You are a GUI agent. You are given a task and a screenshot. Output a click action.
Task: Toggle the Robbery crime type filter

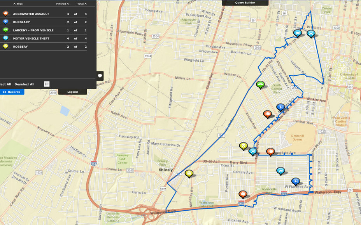(x=21, y=47)
